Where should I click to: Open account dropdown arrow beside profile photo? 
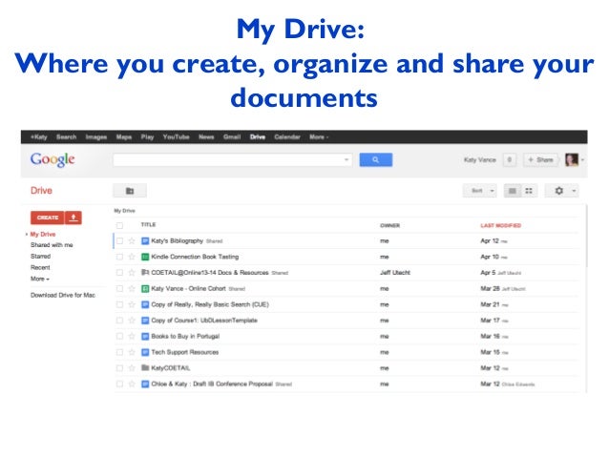[582, 159]
